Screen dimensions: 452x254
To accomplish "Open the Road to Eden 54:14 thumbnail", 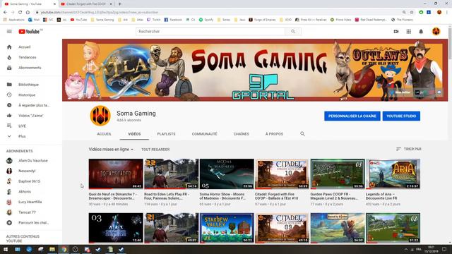I will coord(171,174).
